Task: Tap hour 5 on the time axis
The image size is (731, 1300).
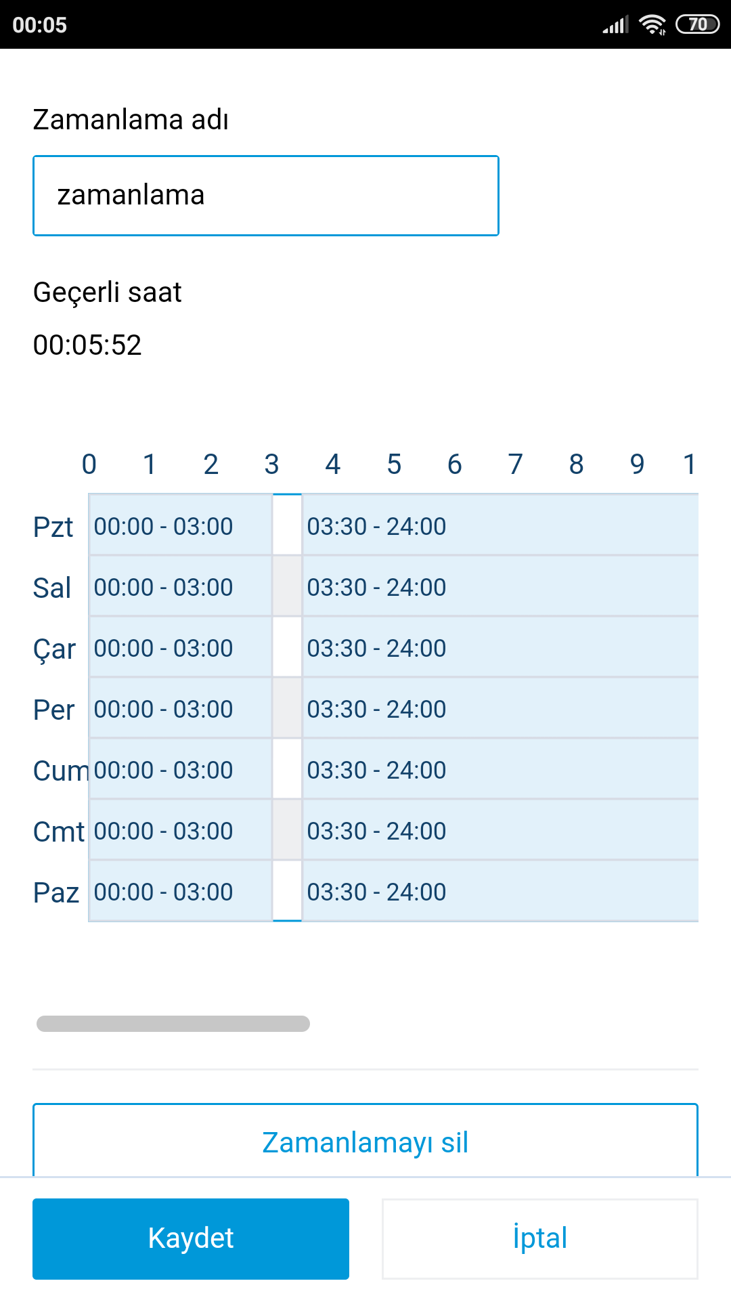Action: click(x=394, y=464)
